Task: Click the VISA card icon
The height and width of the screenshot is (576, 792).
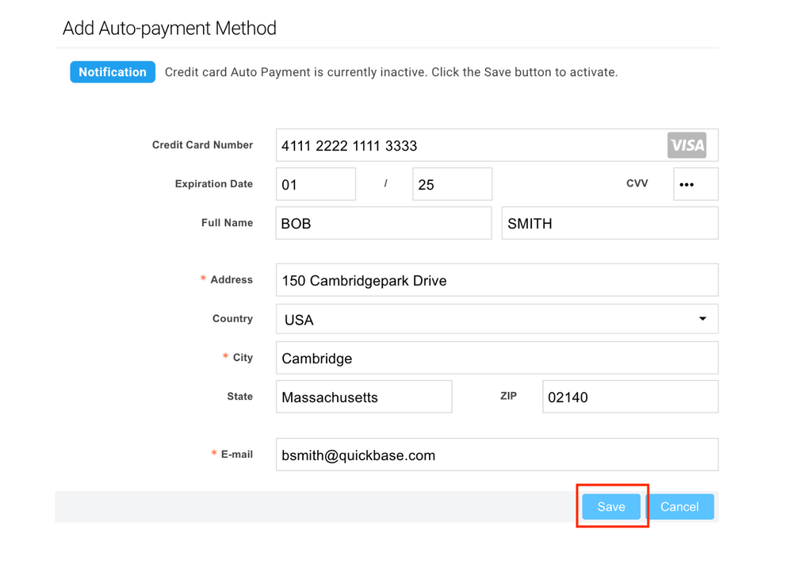Action: [687, 145]
